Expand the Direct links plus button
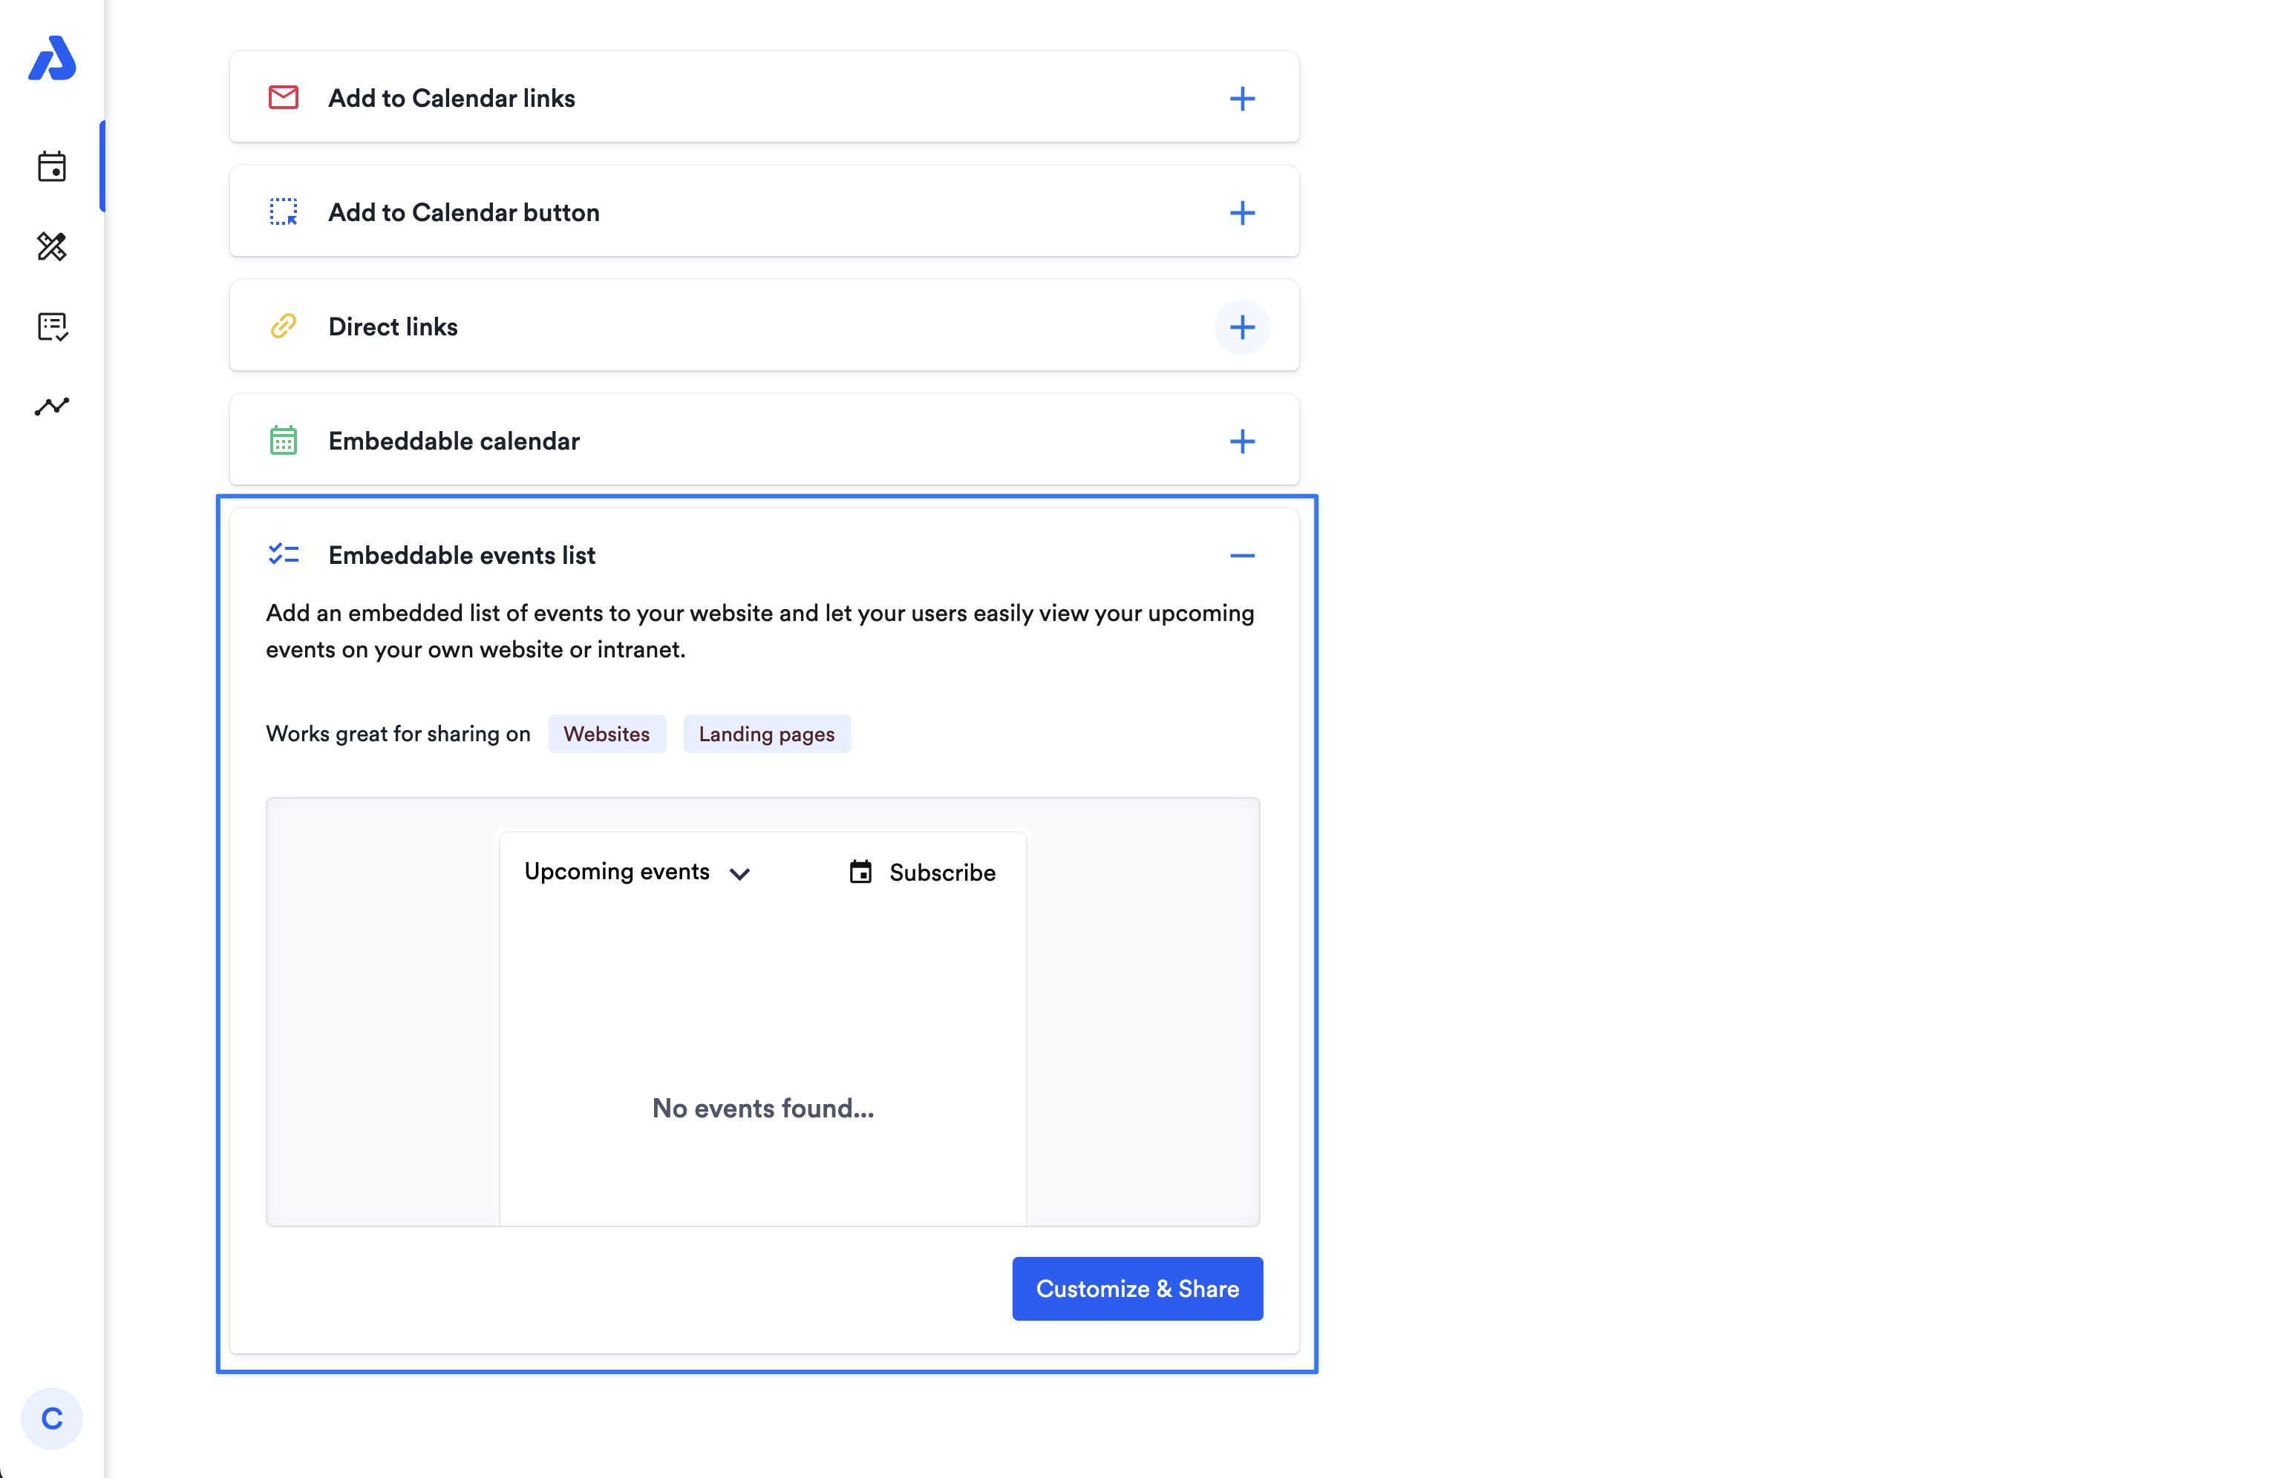 [1241, 327]
